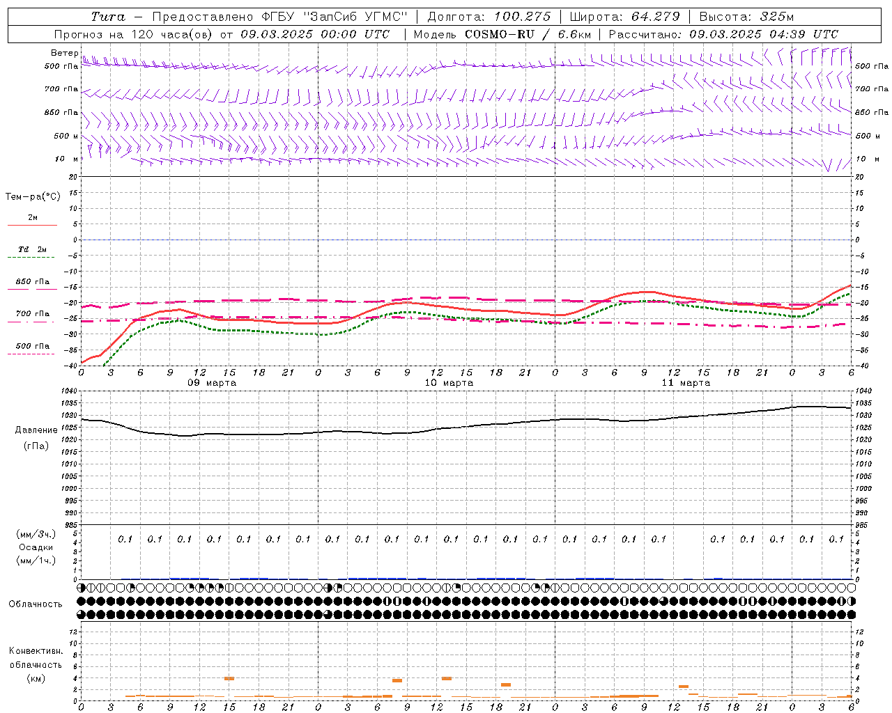
Task: Click the "Осадки" precipitation label
Action: click(36, 547)
